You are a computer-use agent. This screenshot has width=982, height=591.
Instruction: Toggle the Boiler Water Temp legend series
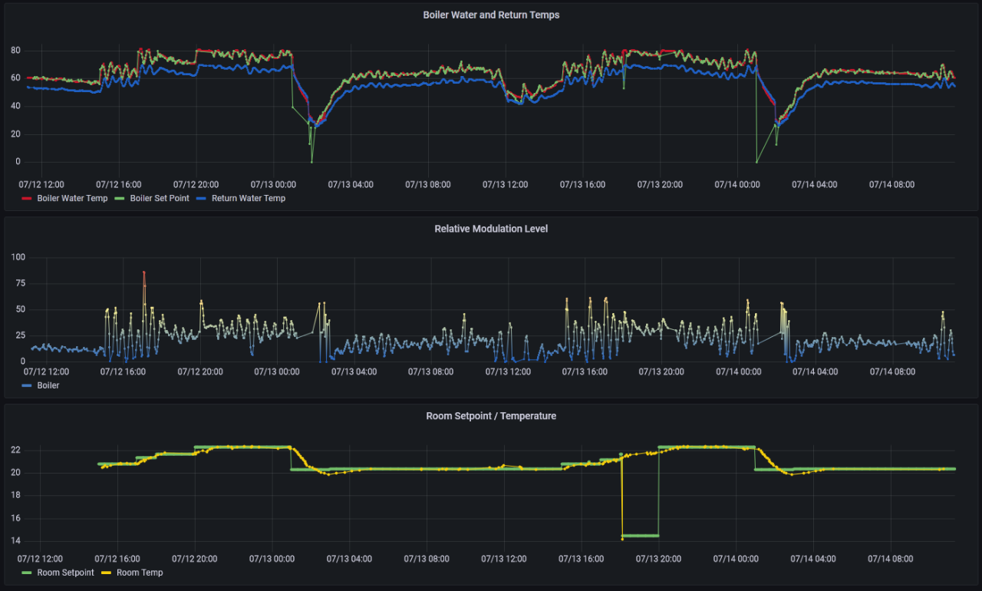(72, 198)
